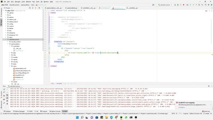The height and width of the screenshot is (120, 213).
Task: Click the openacademy breadcrumb in navigation bar
Action: (25, 5)
